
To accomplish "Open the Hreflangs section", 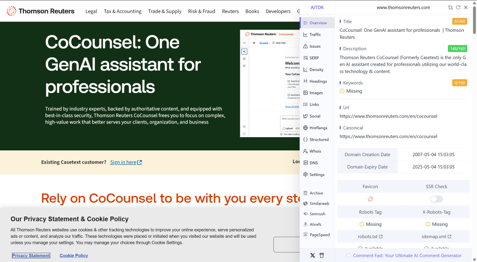I will click(x=317, y=127).
